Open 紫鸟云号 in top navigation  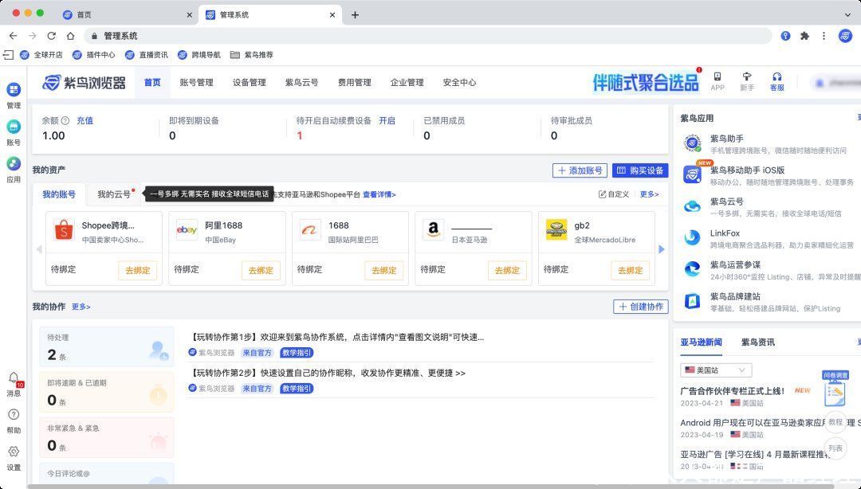point(302,82)
